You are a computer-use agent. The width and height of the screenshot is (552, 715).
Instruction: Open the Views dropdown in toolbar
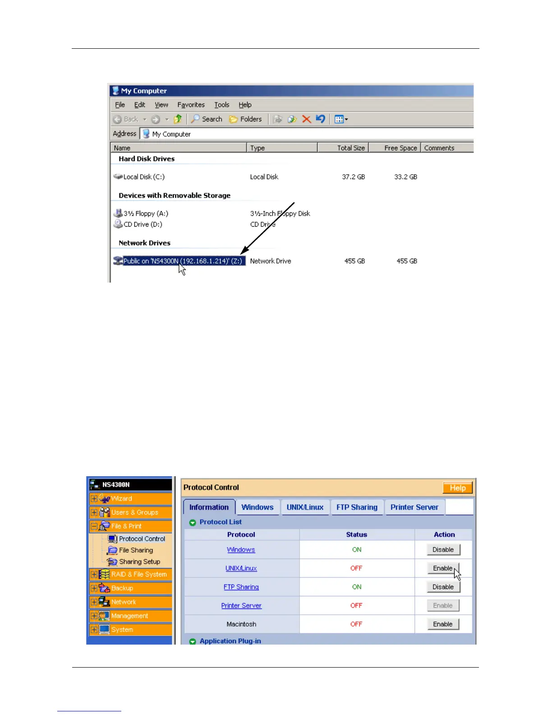tap(341, 119)
